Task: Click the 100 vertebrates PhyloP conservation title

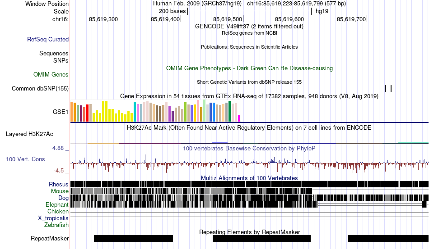Action: coord(249,148)
